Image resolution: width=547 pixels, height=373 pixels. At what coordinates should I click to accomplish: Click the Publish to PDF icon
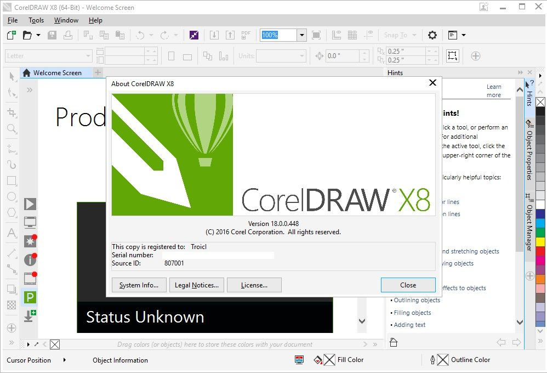pyautogui.click(x=246, y=35)
